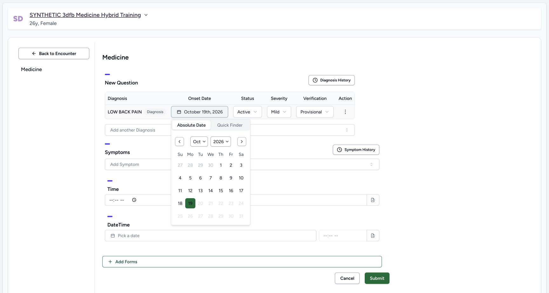Click the LOW BACK PAIN diagnosis text
The image size is (549, 293).
point(125,112)
